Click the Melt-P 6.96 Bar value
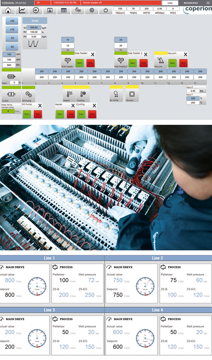This screenshot has width=212, height=360. (193, 91)
